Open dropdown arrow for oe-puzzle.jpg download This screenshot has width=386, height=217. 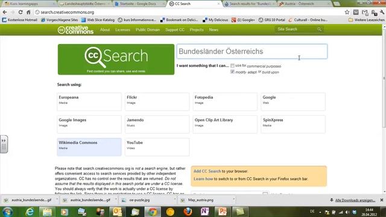tap(174, 200)
